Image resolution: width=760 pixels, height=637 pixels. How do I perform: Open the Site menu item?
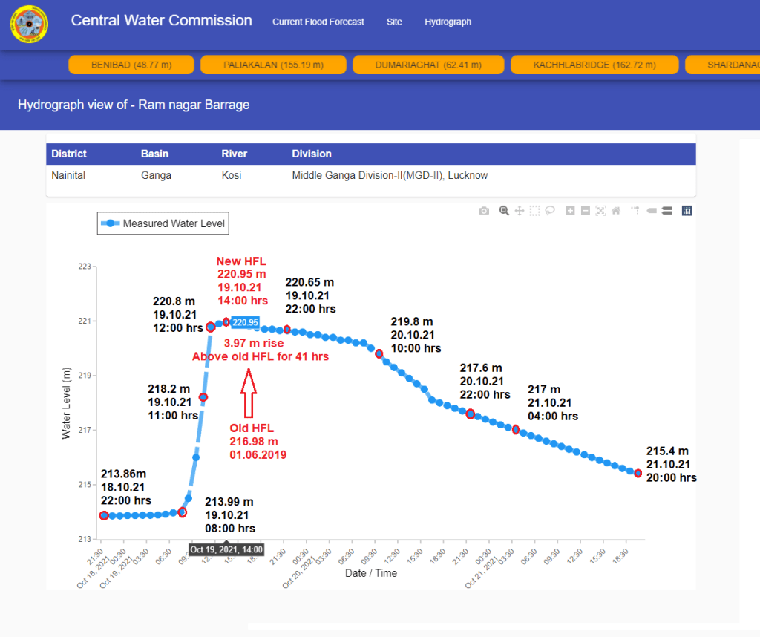point(394,22)
